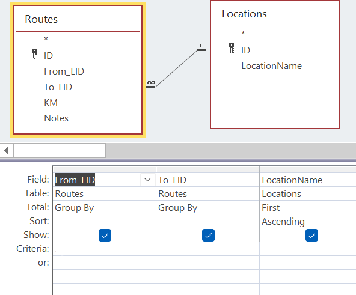Screen dimensions: 356x295
Task: Select LocationName in Locations field list
Action: (x=272, y=66)
